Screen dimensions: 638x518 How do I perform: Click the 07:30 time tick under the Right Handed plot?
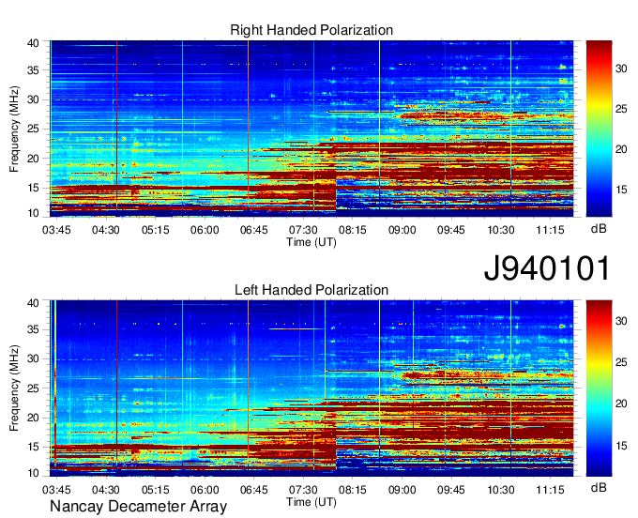coord(303,230)
